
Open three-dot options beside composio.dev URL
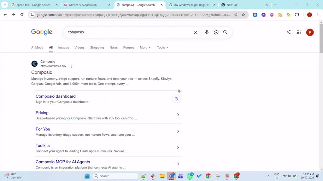[x=71, y=66]
